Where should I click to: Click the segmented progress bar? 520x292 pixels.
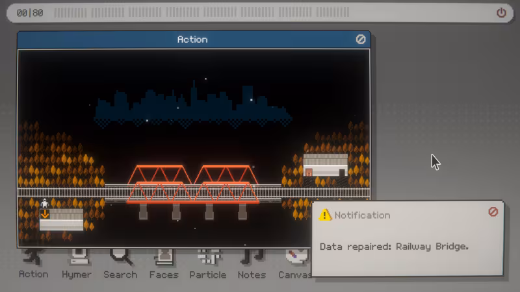click(201, 13)
